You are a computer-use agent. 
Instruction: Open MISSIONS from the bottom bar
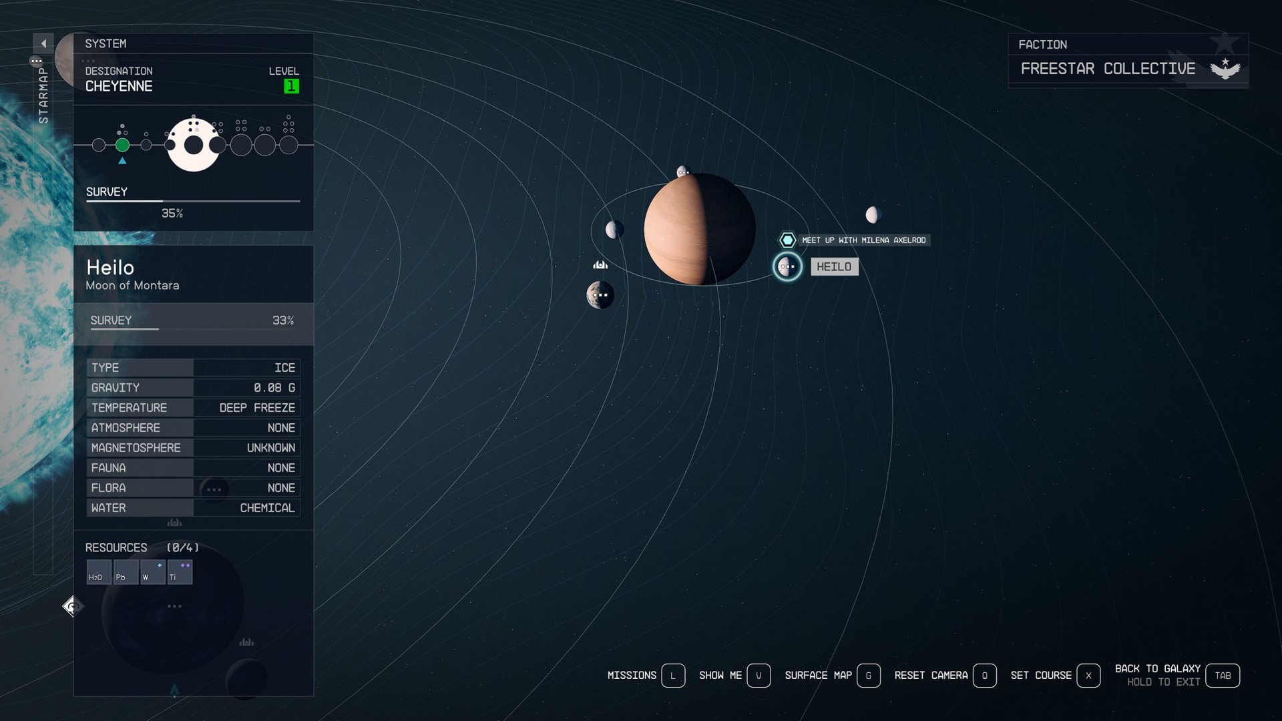coord(632,676)
